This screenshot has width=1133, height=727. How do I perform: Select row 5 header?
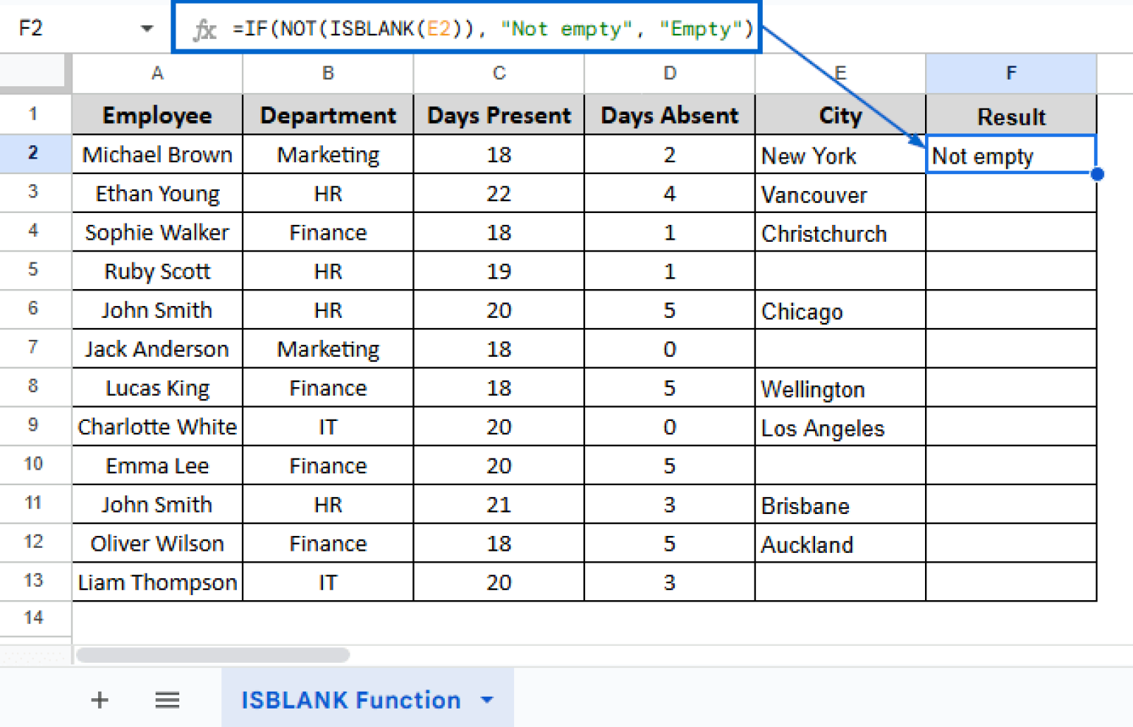34,270
